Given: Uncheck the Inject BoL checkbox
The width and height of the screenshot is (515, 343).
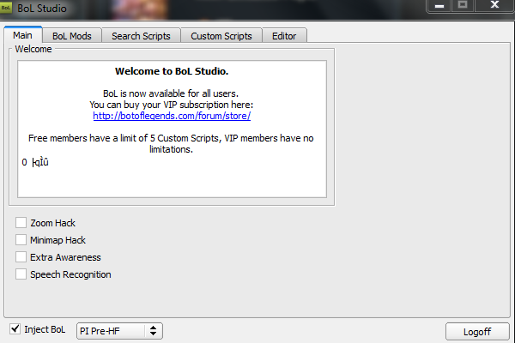Looking at the screenshot, I should click(x=15, y=329).
